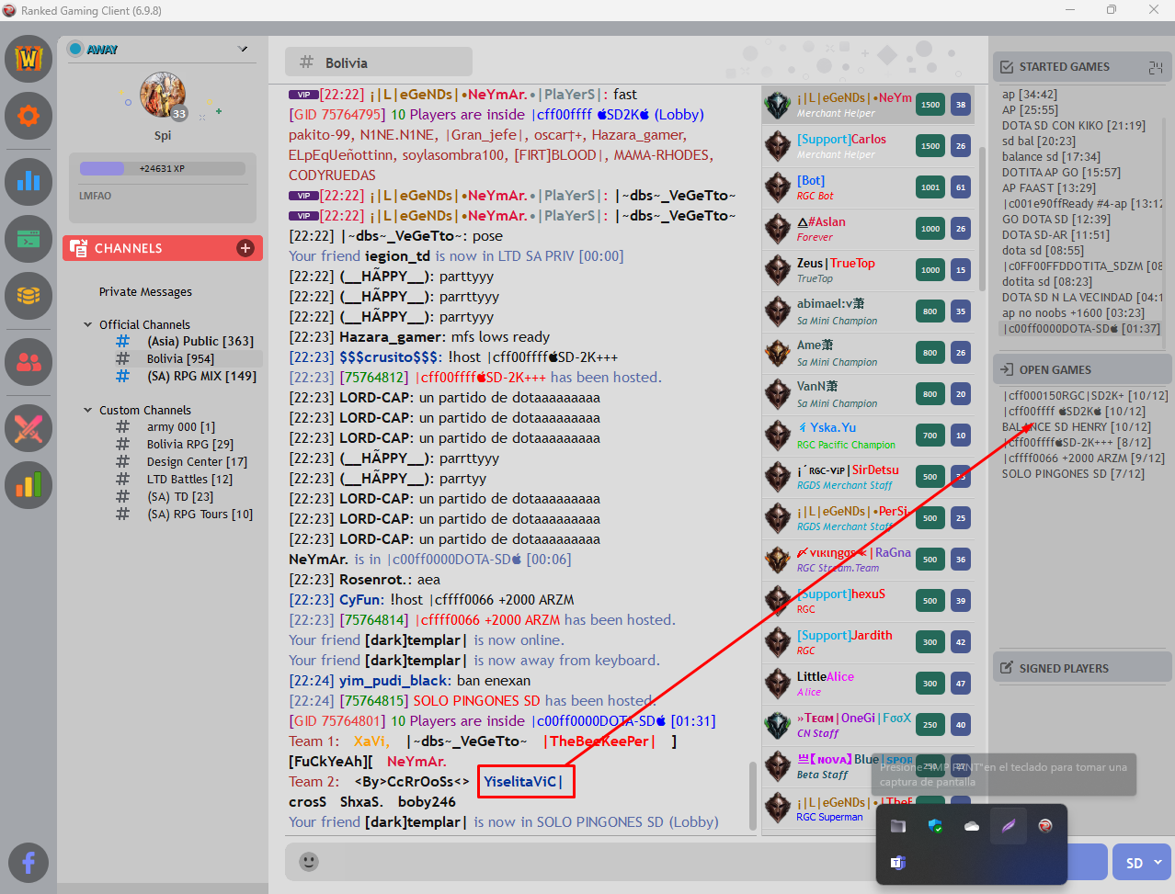Select 'BALANCE SD HENRY [10/12]' open game
The height and width of the screenshot is (894, 1175).
pos(1077,427)
